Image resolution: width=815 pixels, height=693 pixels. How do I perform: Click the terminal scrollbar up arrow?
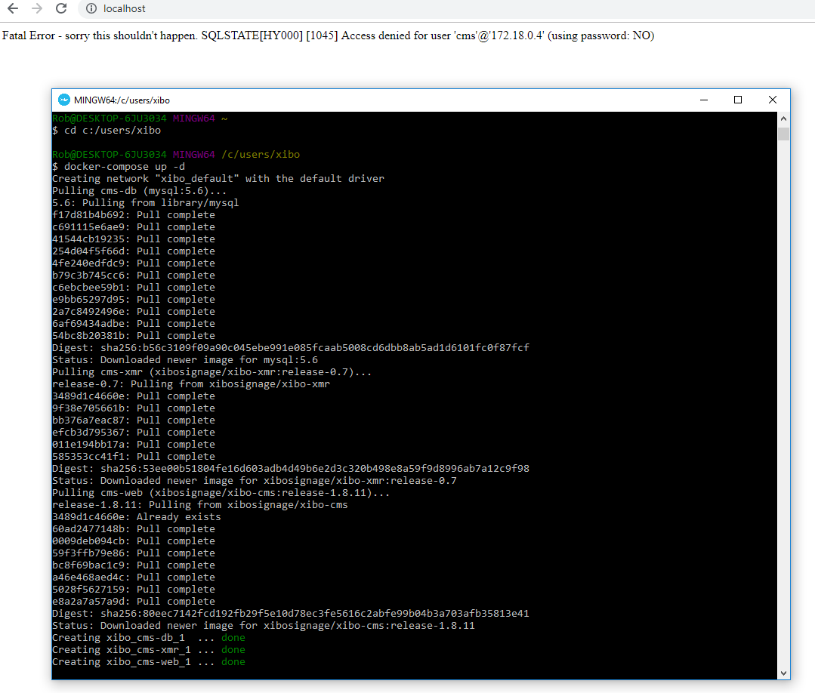pyautogui.click(x=783, y=119)
